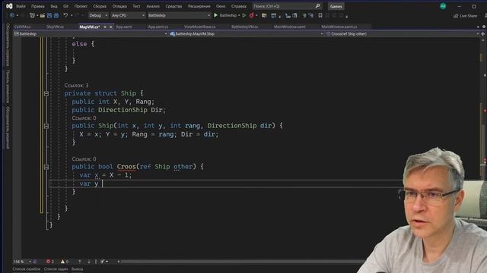The width and height of the screenshot is (487, 273).
Task: Open the Средства menu
Action: coord(173,6)
